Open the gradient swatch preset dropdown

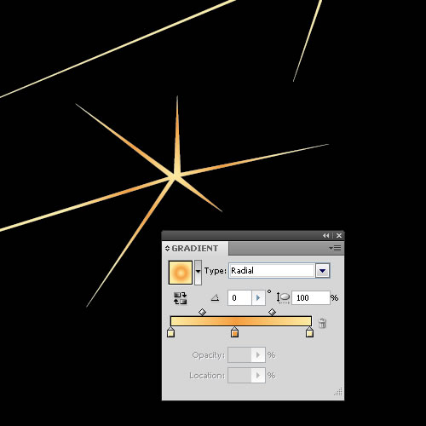click(x=198, y=272)
